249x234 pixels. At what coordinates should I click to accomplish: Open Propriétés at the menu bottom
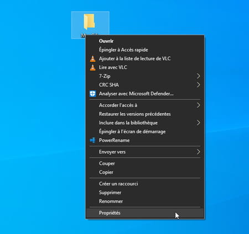145,213
